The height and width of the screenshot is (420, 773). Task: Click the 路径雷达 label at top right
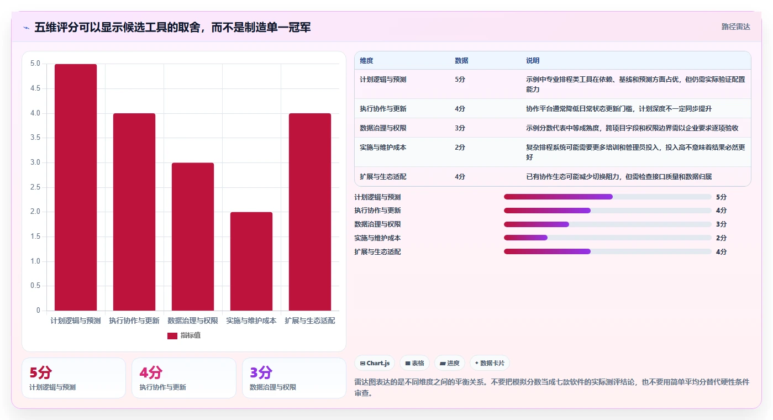tap(735, 27)
